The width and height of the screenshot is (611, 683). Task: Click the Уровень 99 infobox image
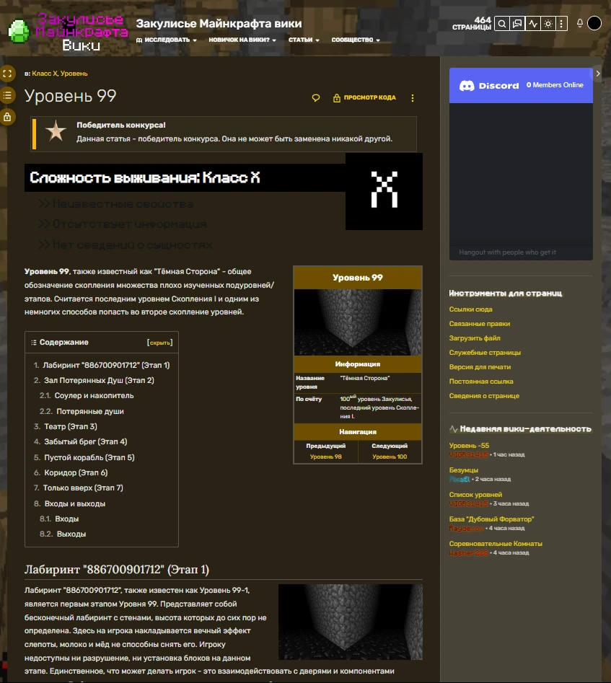358,322
